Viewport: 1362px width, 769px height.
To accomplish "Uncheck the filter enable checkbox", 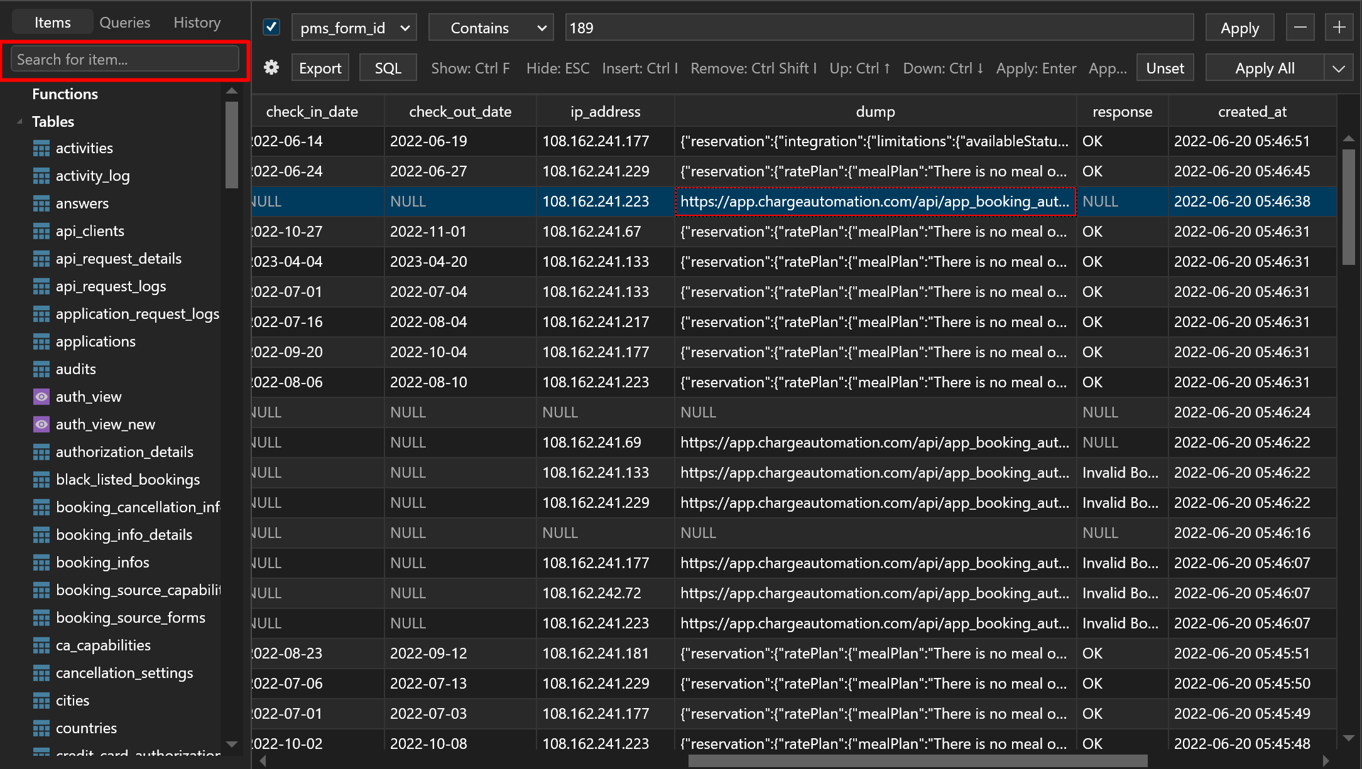I will (271, 27).
